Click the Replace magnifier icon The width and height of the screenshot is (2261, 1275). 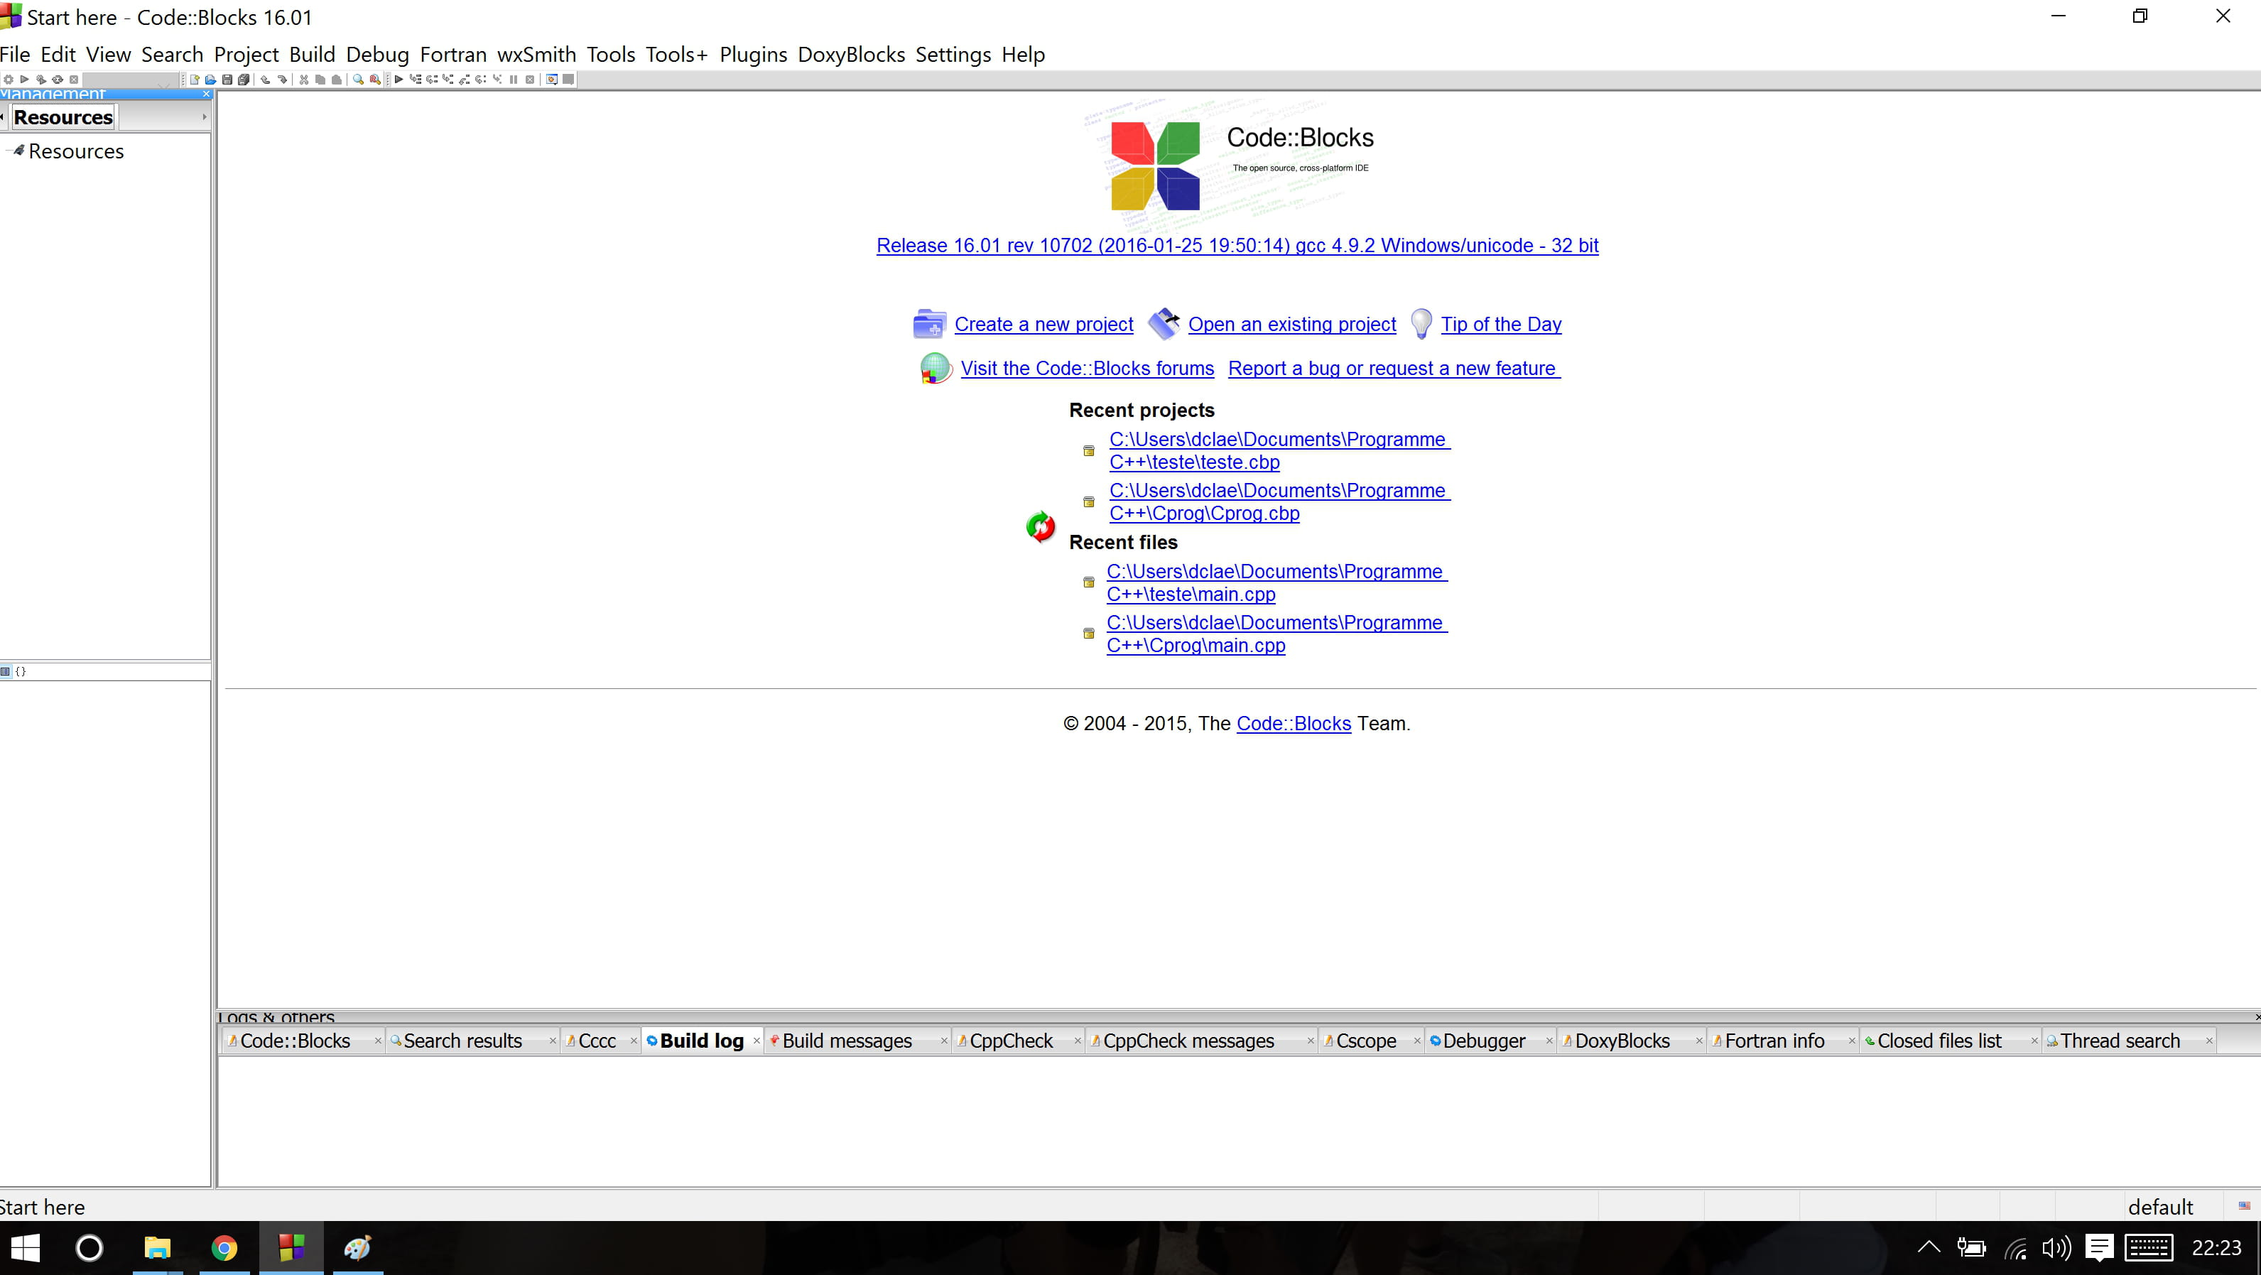376,80
